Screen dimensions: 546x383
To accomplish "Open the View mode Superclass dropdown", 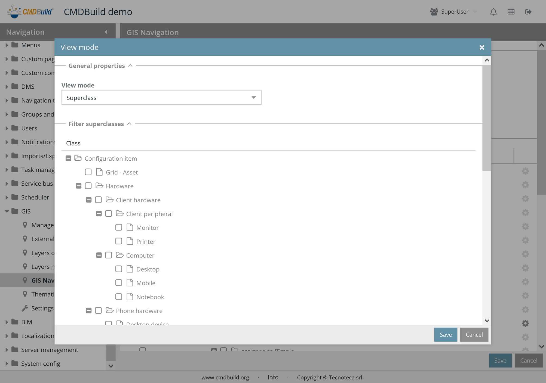I will coord(253,98).
